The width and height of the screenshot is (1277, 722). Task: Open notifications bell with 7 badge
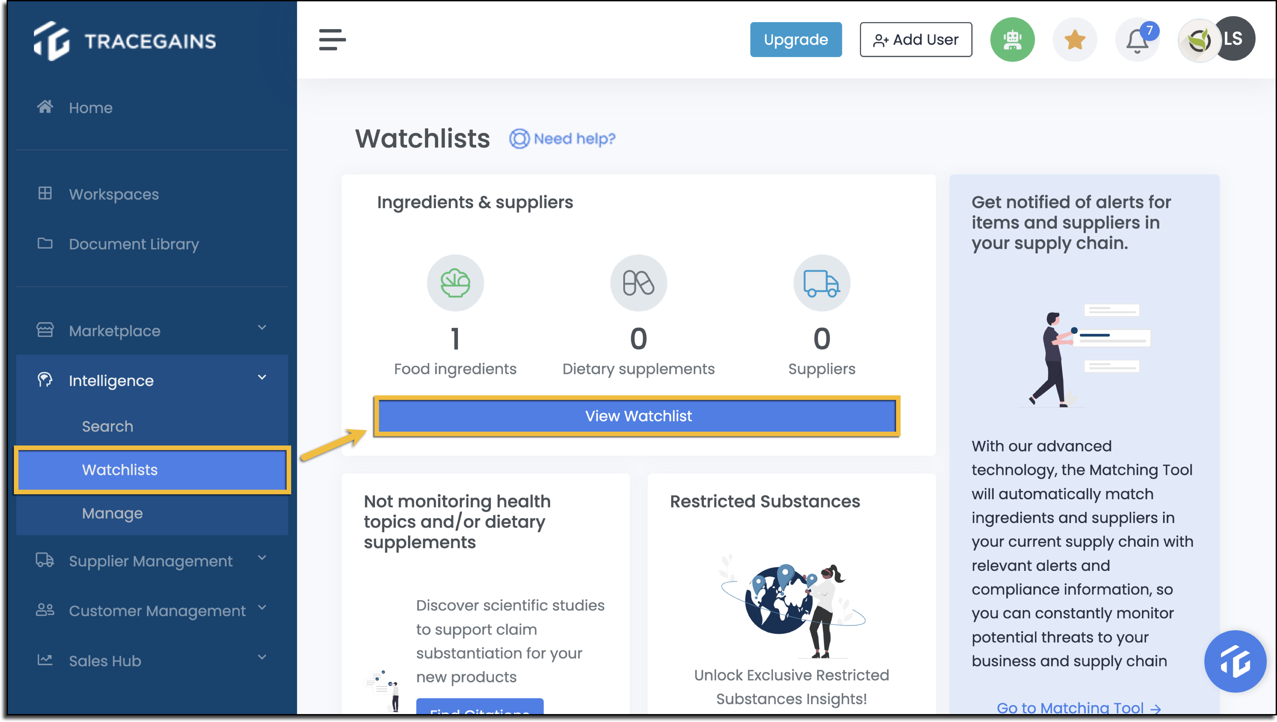pos(1137,40)
